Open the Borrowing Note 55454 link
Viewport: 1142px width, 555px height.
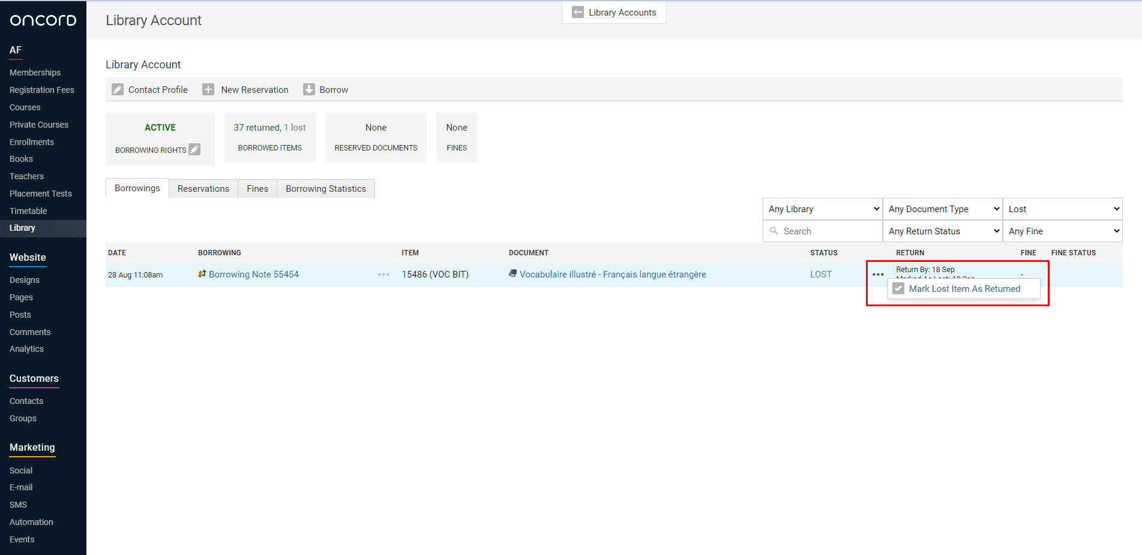click(x=253, y=275)
